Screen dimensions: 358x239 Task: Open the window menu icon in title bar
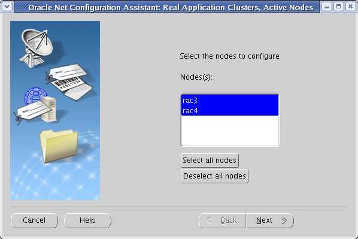(7, 7)
